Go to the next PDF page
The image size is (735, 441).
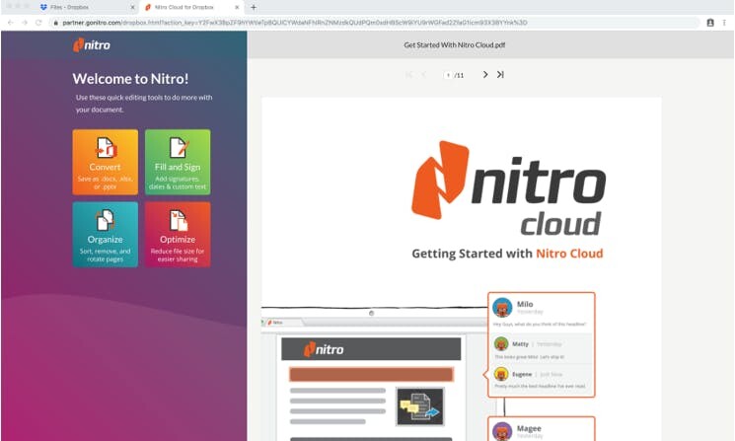(x=485, y=75)
